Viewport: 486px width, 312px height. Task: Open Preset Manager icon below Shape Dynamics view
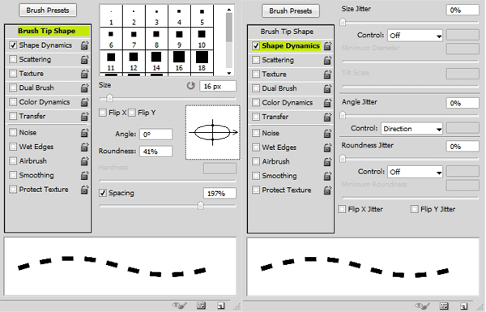coord(444,306)
